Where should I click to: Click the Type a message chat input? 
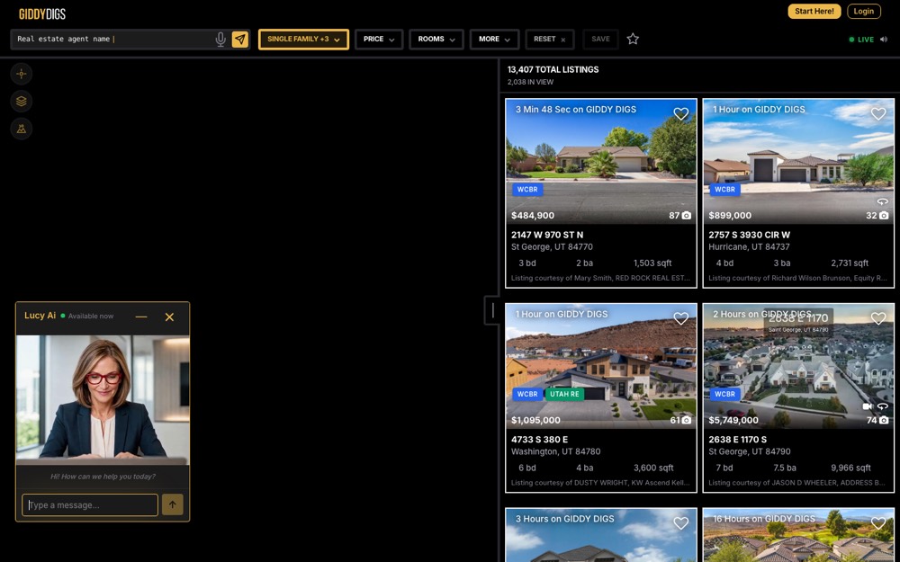[90, 505]
